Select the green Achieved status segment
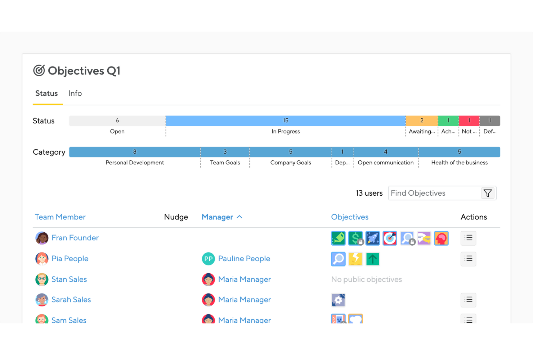Viewport: 533px width, 355px height. (448, 121)
